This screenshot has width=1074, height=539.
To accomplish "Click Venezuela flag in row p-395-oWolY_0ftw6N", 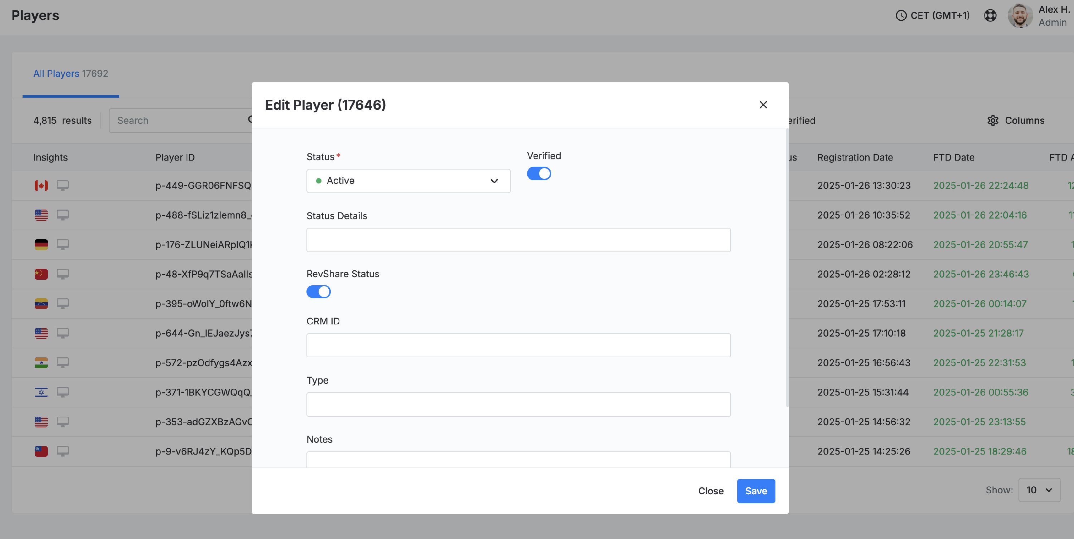I will coord(41,304).
